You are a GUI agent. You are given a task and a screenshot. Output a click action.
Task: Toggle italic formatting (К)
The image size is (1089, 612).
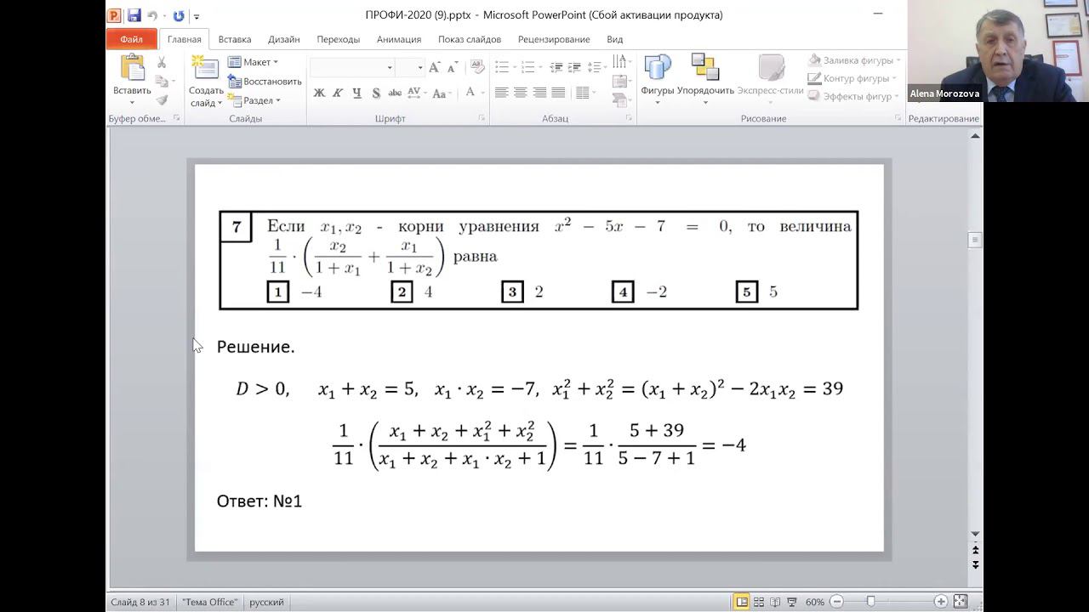click(338, 93)
